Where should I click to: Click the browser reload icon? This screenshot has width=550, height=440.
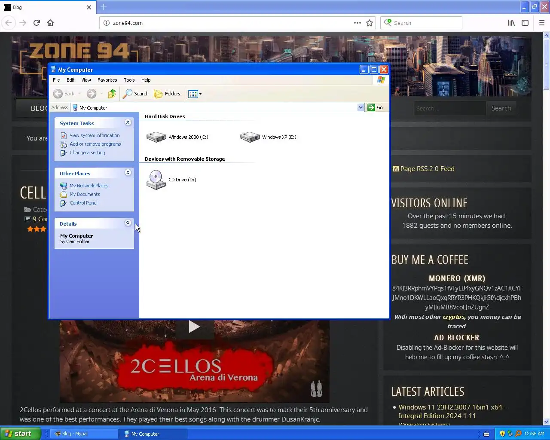[37, 23]
